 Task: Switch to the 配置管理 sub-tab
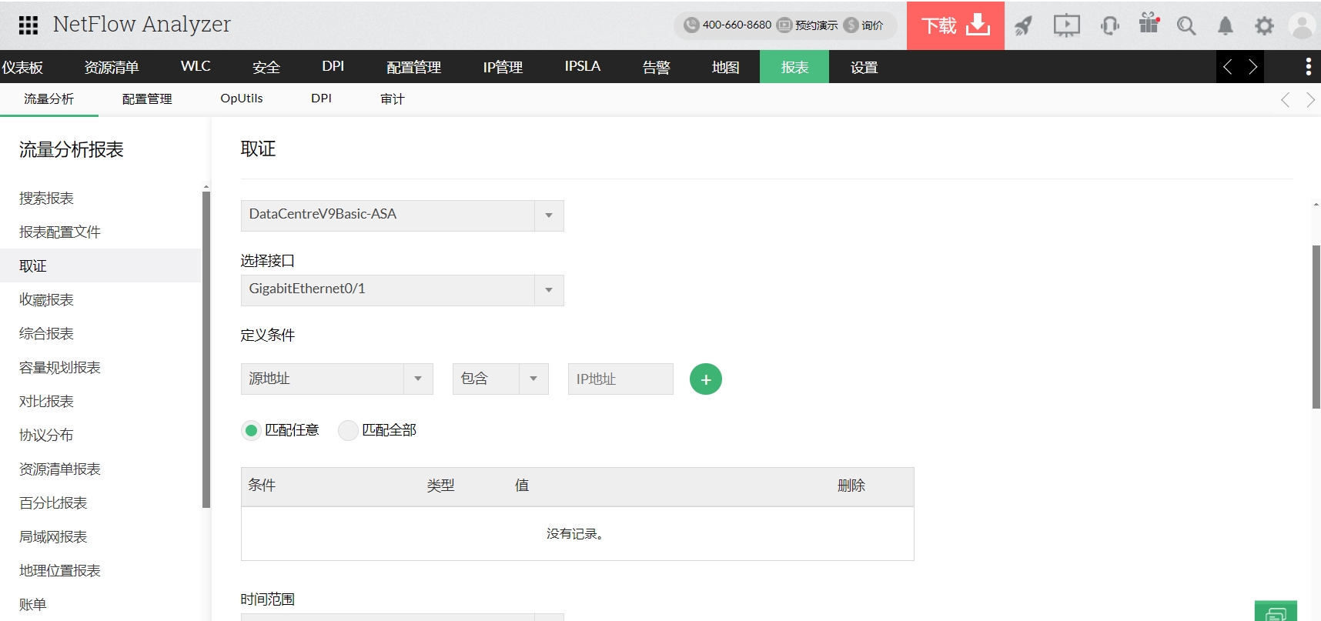pyautogui.click(x=147, y=99)
